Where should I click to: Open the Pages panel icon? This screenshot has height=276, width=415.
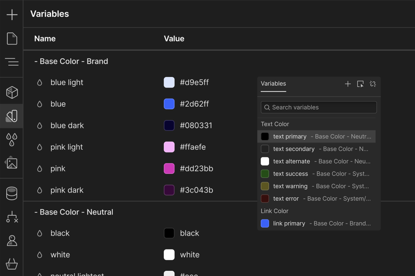tap(12, 38)
